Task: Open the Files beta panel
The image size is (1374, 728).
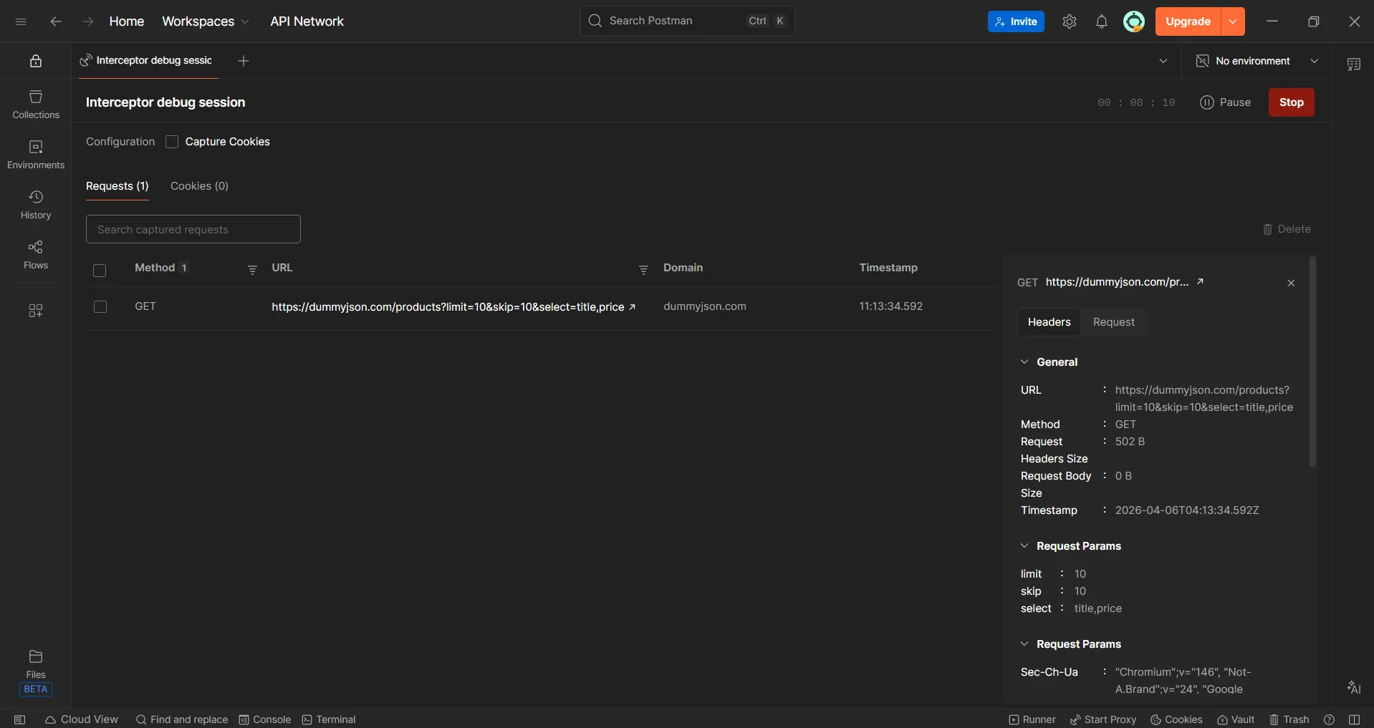Action: (x=35, y=664)
